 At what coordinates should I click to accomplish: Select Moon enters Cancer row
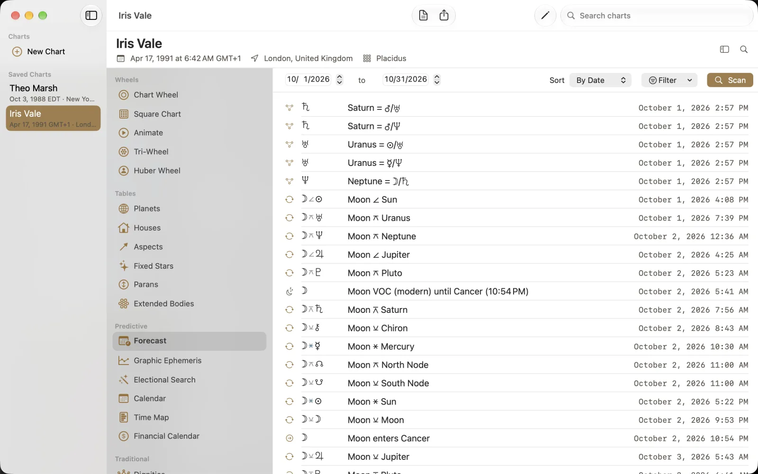point(516,438)
